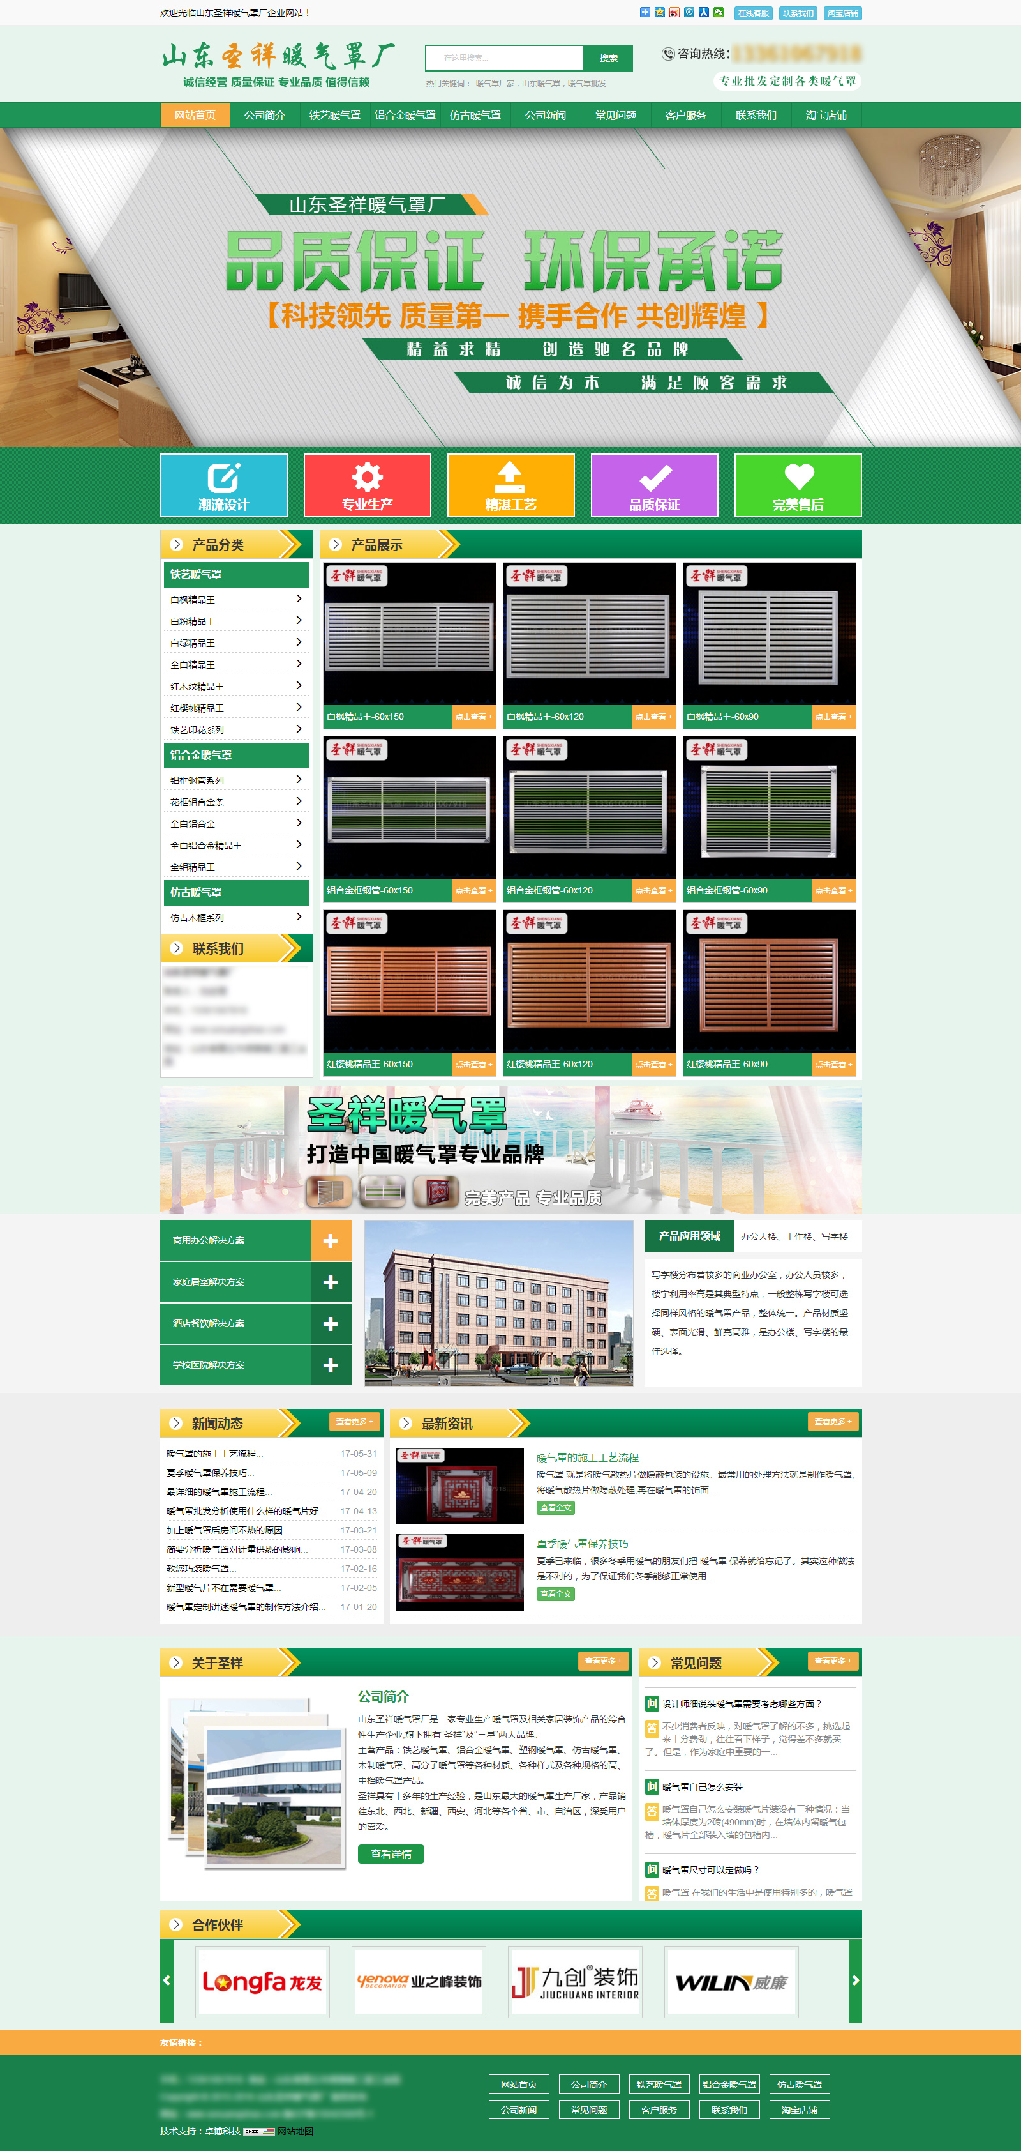Expand 白粉精品王 category chevron

click(x=299, y=620)
